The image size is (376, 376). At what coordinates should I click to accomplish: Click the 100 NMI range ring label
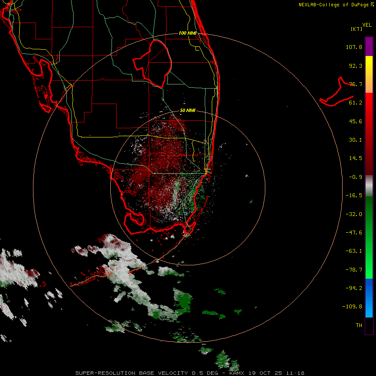(188, 33)
